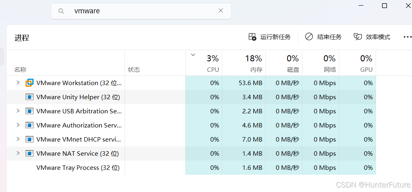Click the 效率模式 button label
Screen dimensions: 412x192
click(x=378, y=37)
